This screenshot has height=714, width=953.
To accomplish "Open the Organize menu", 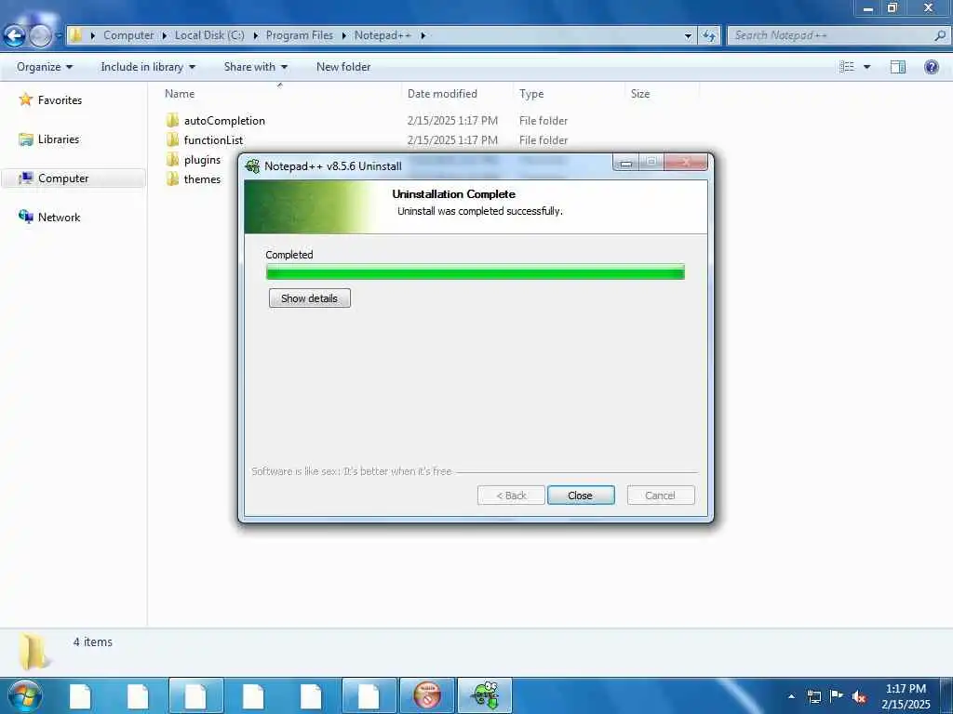I will (x=45, y=67).
